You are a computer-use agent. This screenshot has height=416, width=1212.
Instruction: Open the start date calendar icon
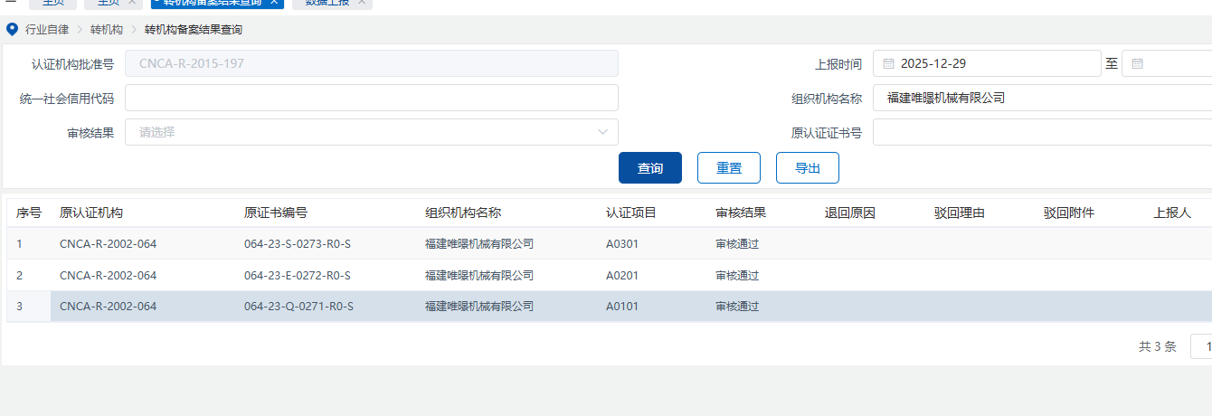[888, 64]
